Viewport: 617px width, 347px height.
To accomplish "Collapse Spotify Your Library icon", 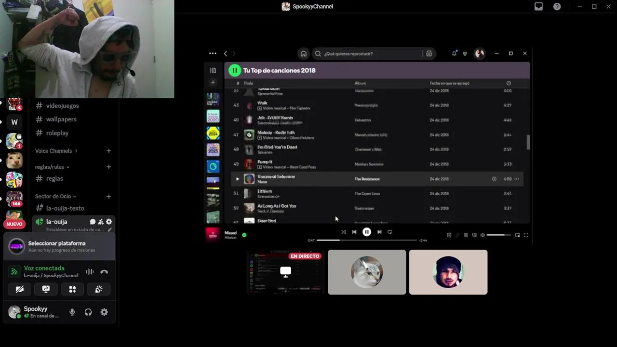I will (213, 70).
